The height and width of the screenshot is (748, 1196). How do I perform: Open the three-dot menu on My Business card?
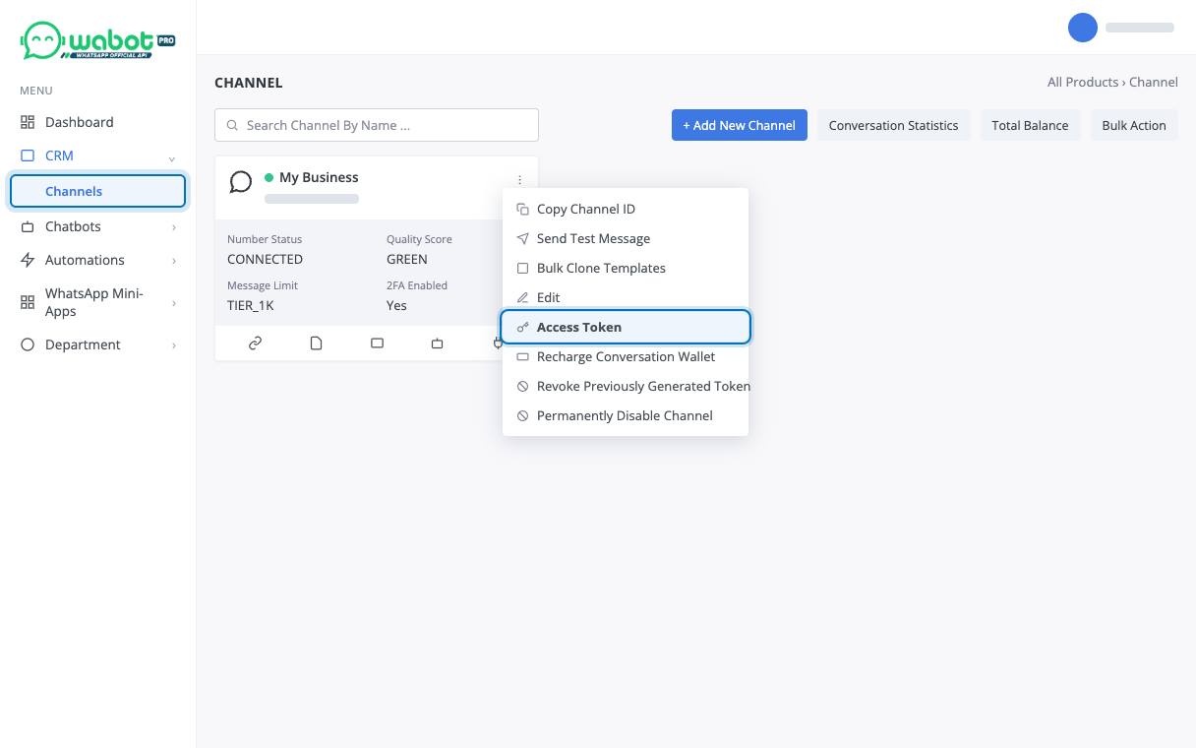(519, 180)
